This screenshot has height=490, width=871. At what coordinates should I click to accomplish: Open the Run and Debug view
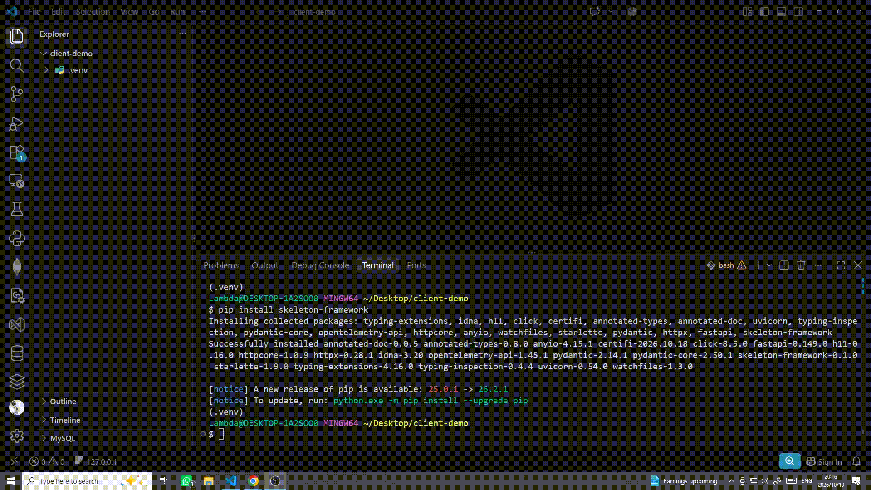pyautogui.click(x=17, y=123)
